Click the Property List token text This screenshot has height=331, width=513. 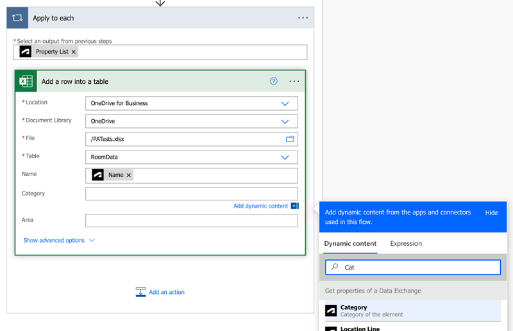(52, 52)
